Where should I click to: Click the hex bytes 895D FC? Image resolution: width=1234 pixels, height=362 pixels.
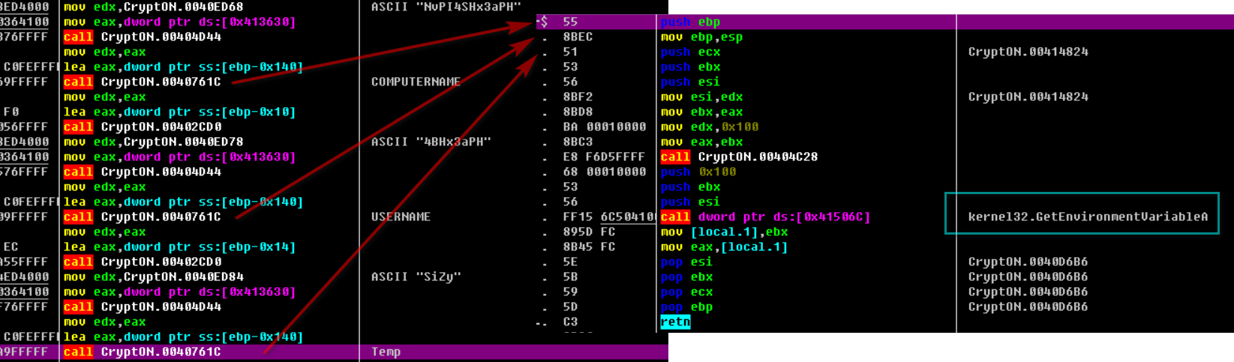pyautogui.click(x=589, y=232)
